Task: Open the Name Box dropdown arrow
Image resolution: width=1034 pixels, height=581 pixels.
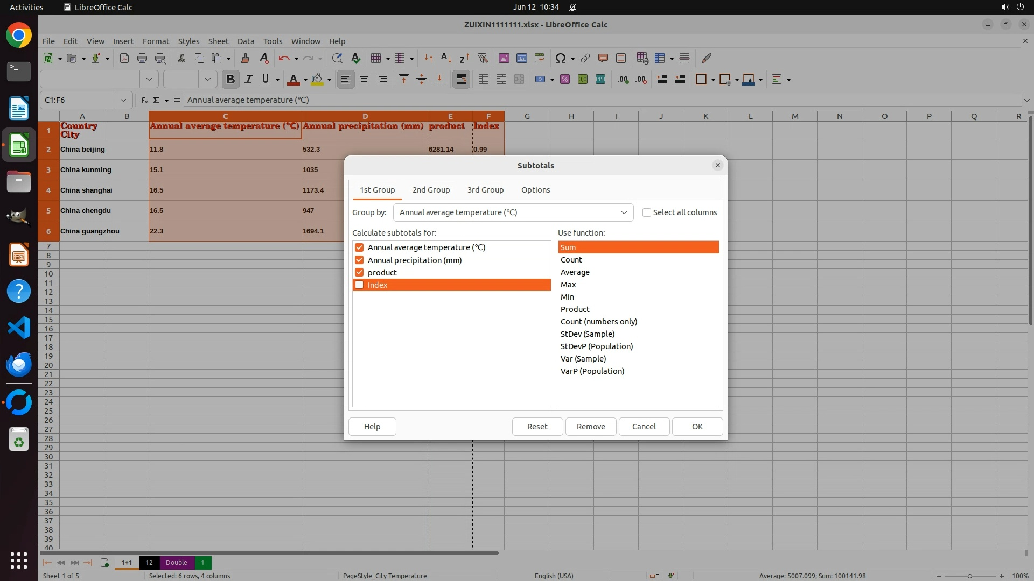Action: tap(123, 100)
